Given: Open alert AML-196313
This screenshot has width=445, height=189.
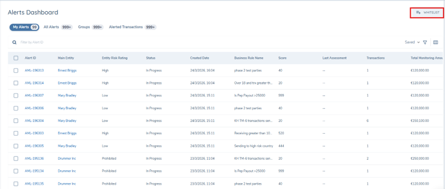Looking at the screenshot, I should pos(34,71).
